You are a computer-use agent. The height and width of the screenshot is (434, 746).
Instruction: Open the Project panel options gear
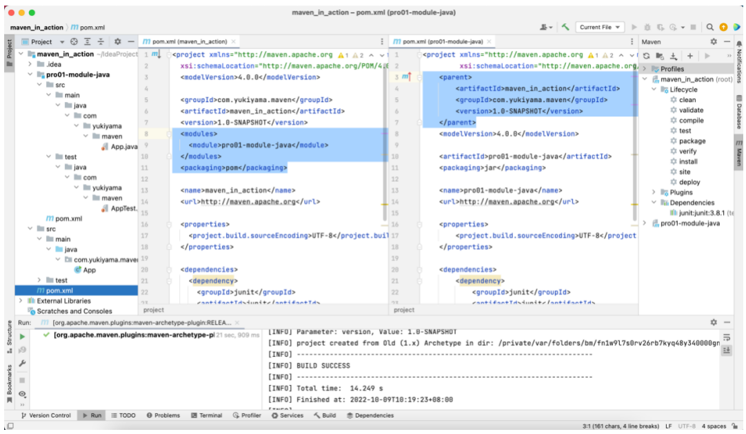tap(117, 42)
